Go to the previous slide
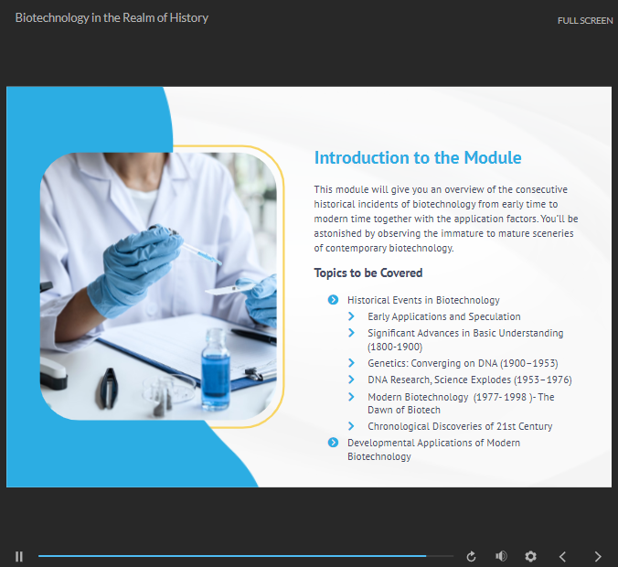The image size is (618, 567). tap(563, 556)
